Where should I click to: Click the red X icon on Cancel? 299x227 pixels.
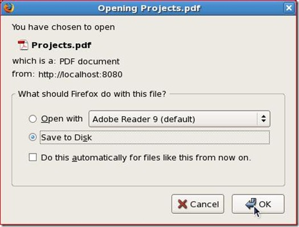182,204
